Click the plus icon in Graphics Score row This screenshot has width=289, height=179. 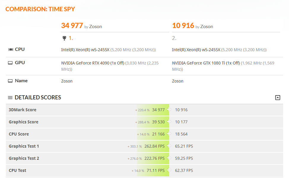169,122
